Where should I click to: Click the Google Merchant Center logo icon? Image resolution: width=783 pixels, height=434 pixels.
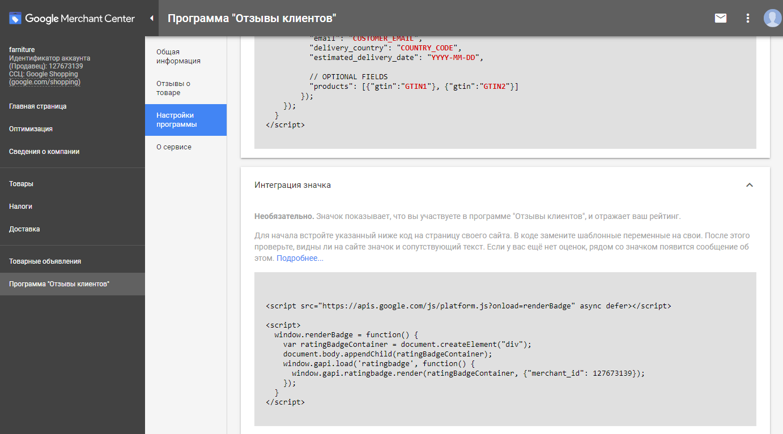click(x=15, y=18)
